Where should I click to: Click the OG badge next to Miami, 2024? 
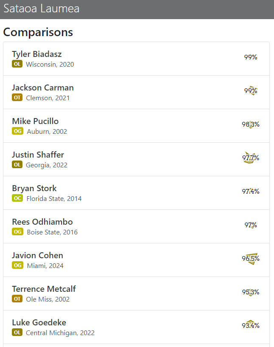coord(17,265)
